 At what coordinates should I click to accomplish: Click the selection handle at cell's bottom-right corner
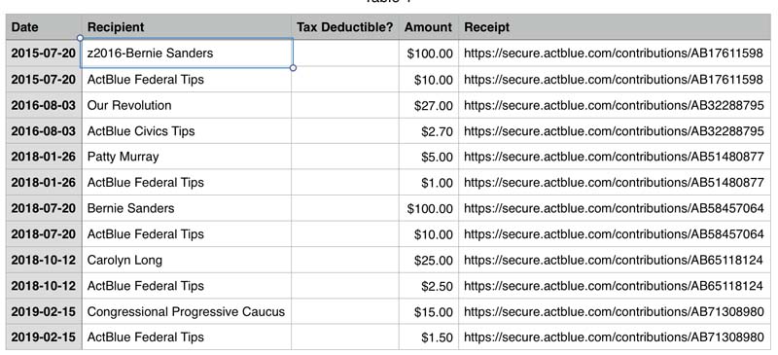(293, 67)
